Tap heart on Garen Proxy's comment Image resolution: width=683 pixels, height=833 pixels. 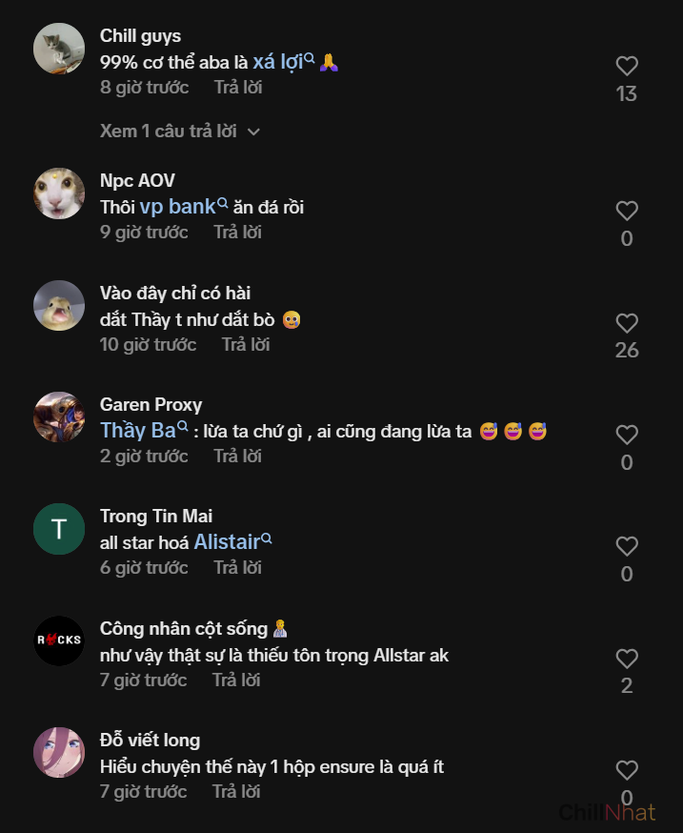tap(626, 436)
